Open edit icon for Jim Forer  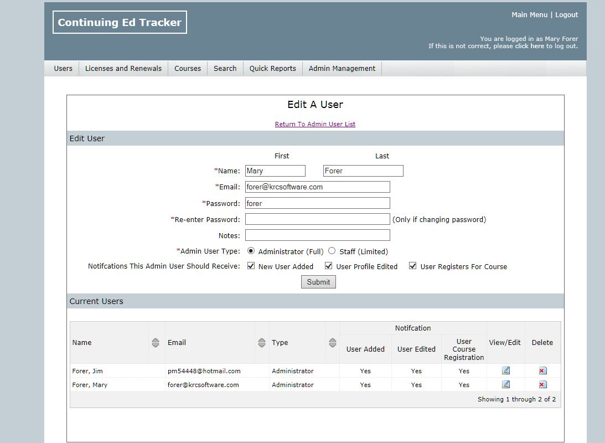(506, 370)
